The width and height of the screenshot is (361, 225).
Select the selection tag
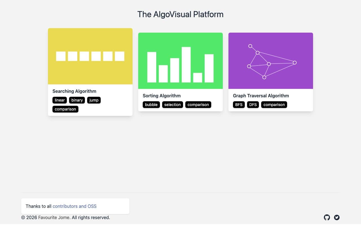tap(173, 105)
